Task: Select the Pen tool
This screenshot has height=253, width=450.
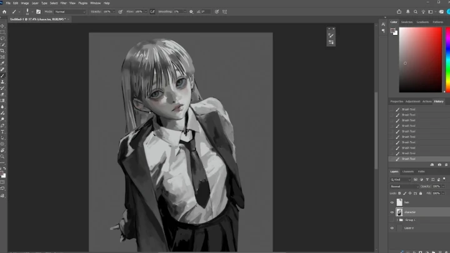Action: click(x=2, y=126)
